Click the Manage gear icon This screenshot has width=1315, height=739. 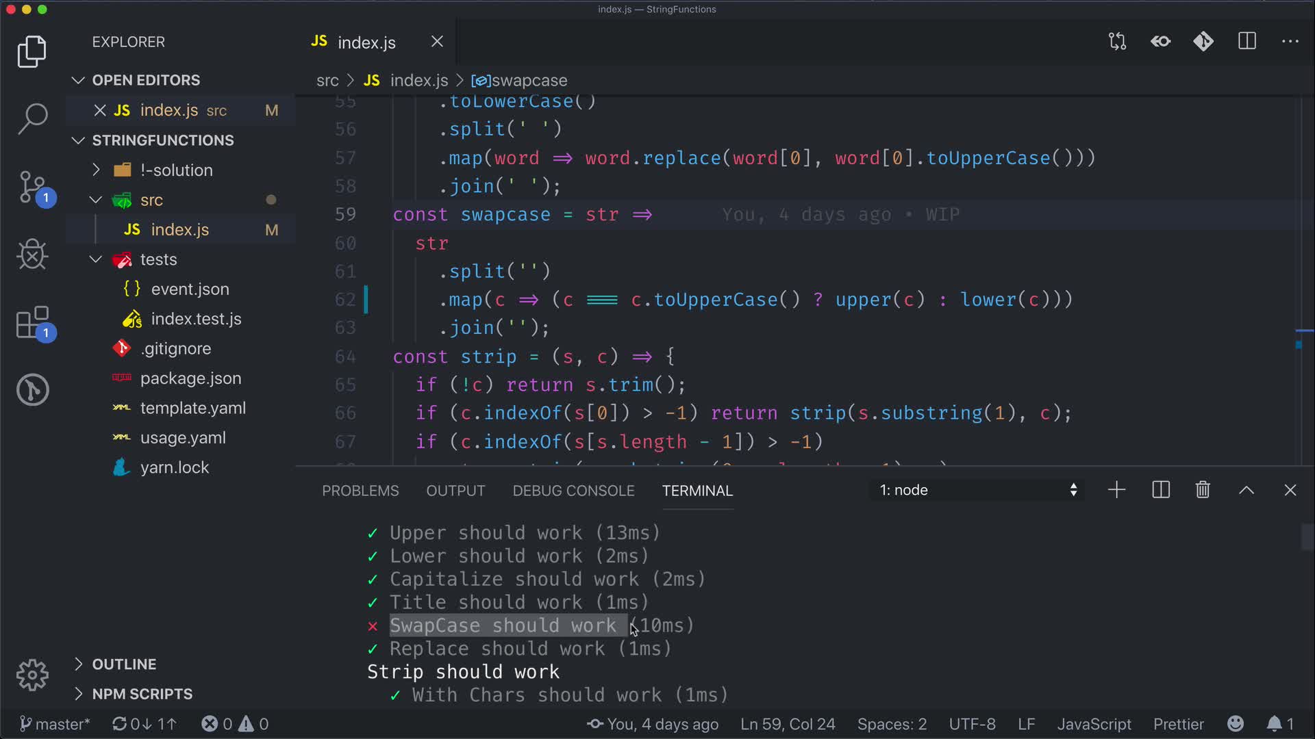(32, 675)
